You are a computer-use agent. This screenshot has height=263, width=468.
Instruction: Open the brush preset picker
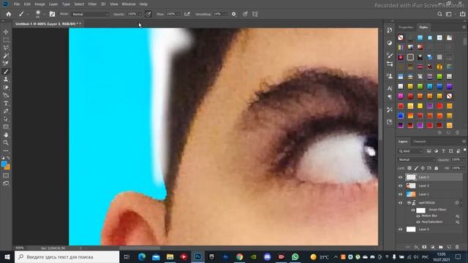(40, 14)
